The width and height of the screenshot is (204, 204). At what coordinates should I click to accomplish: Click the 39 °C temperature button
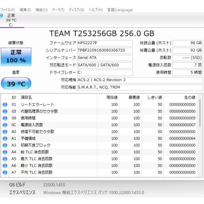[16, 84]
